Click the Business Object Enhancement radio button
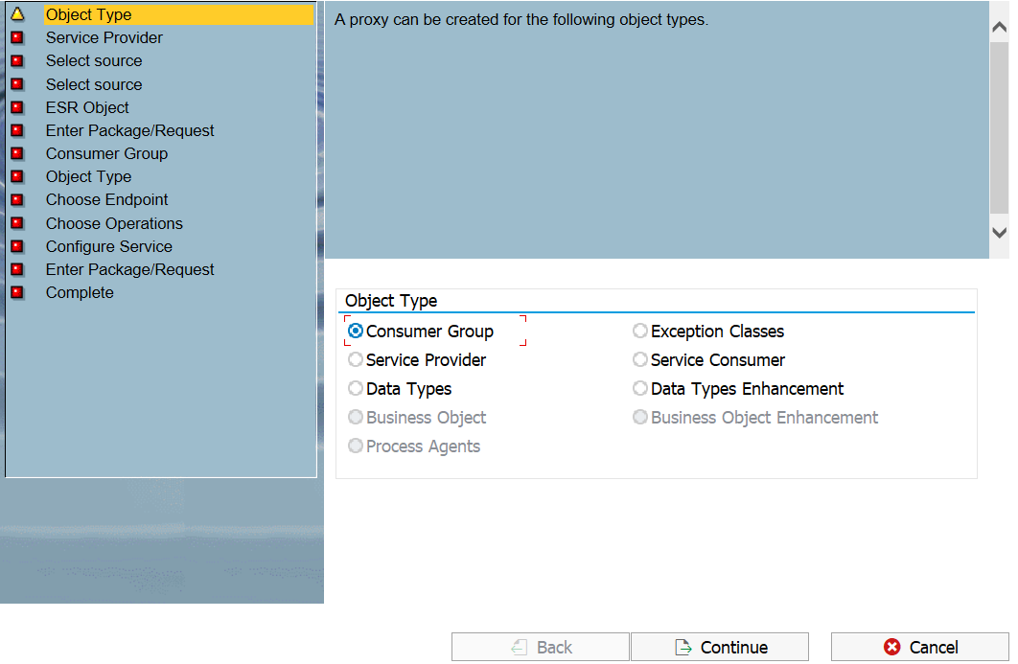Screen dimensions: 1018x664 (640, 418)
